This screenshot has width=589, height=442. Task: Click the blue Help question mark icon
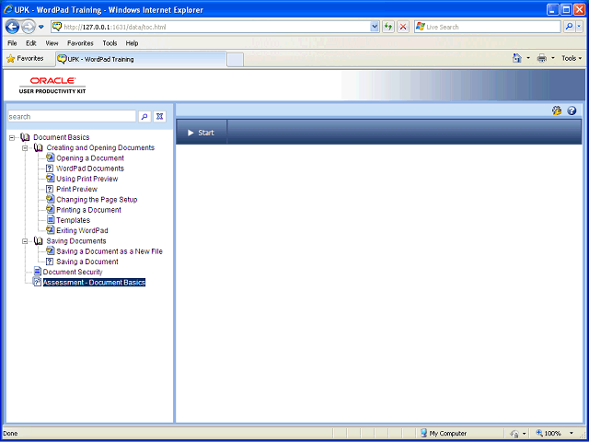572,110
